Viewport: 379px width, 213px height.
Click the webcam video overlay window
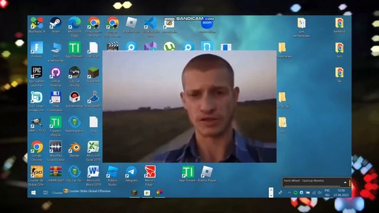(x=189, y=106)
